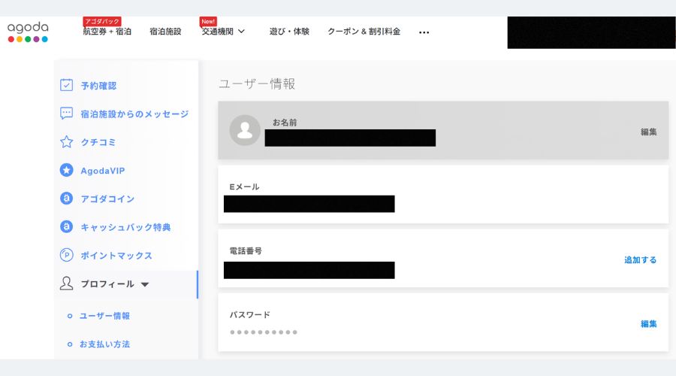Click 編集 in the お名前 card
This screenshot has height=376, width=676.
click(x=648, y=132)
